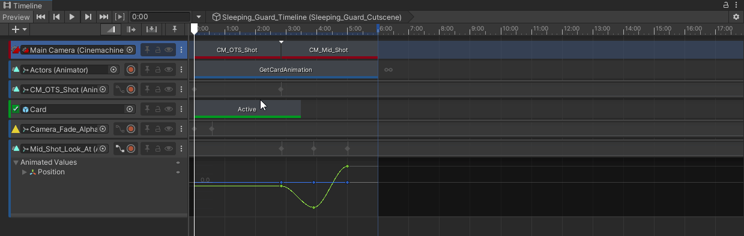
Task: Select the Replace edit mode icon
Action: coord(152,29)
